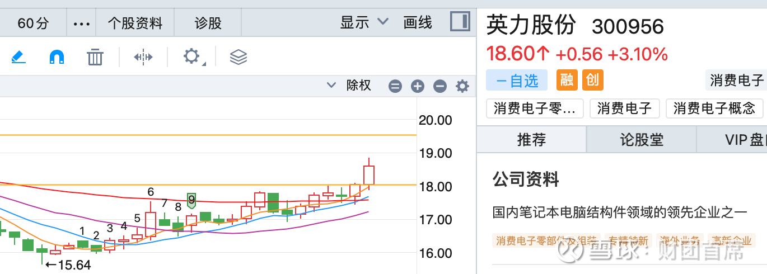Switch to the 推荐 tab
The height and width of the screenshot is (274, 767).
[x=531, y=139]
